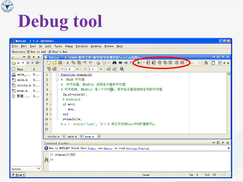Close the mean.m editor tab
The height and width of the screenshot is (182, 243).
(x=98, y=136)
